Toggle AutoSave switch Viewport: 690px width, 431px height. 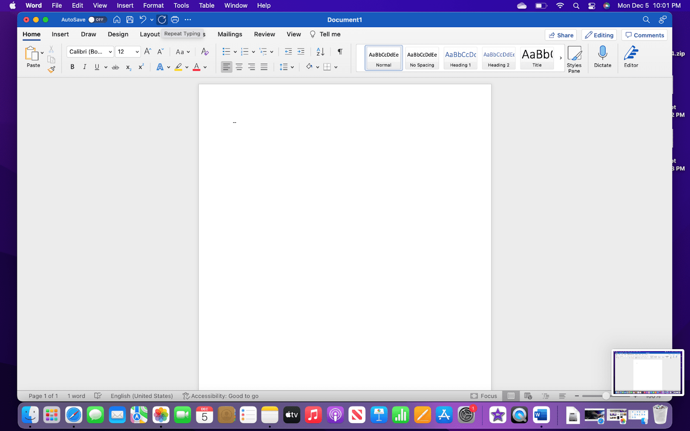[x=97, y=19]
